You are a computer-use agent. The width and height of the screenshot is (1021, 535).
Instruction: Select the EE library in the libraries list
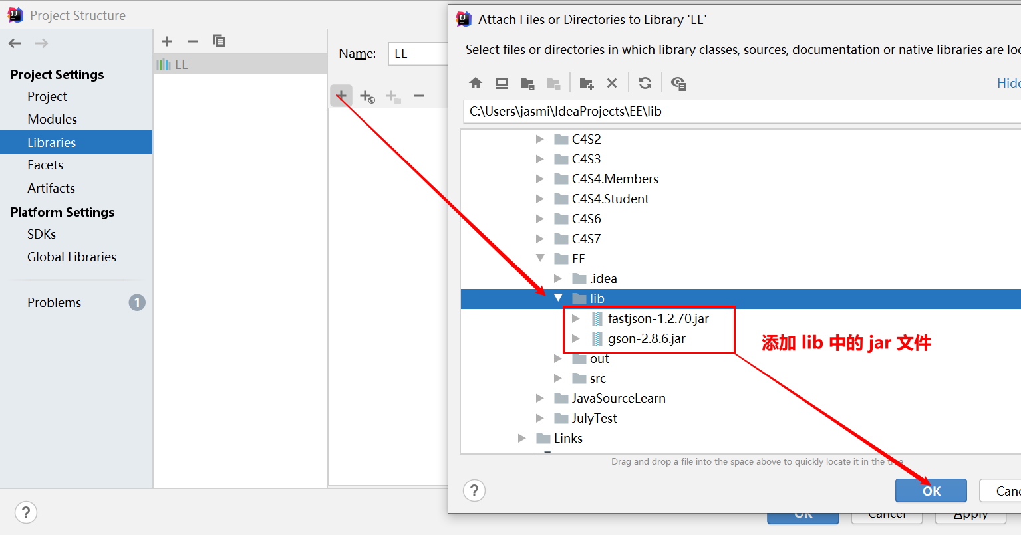click(x=241, y=64)
